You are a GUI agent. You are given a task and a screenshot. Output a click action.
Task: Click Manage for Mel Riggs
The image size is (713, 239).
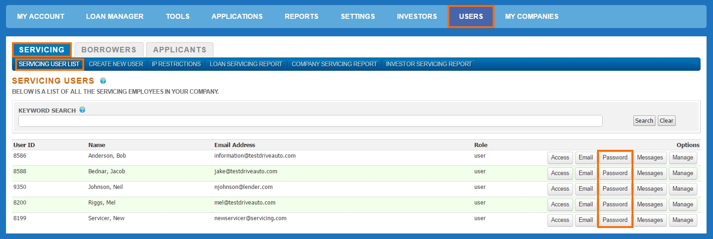click(x=683, y=205)
